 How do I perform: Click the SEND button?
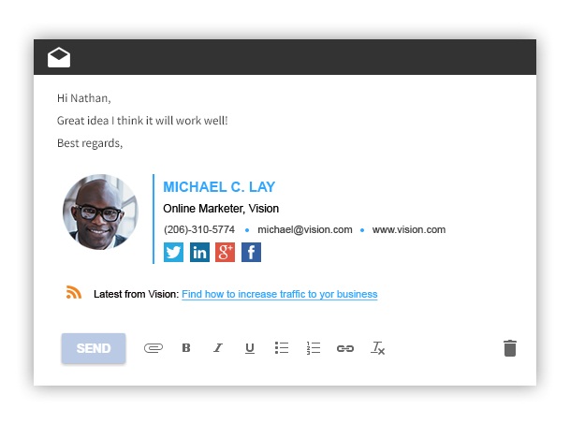coord(94,348)
